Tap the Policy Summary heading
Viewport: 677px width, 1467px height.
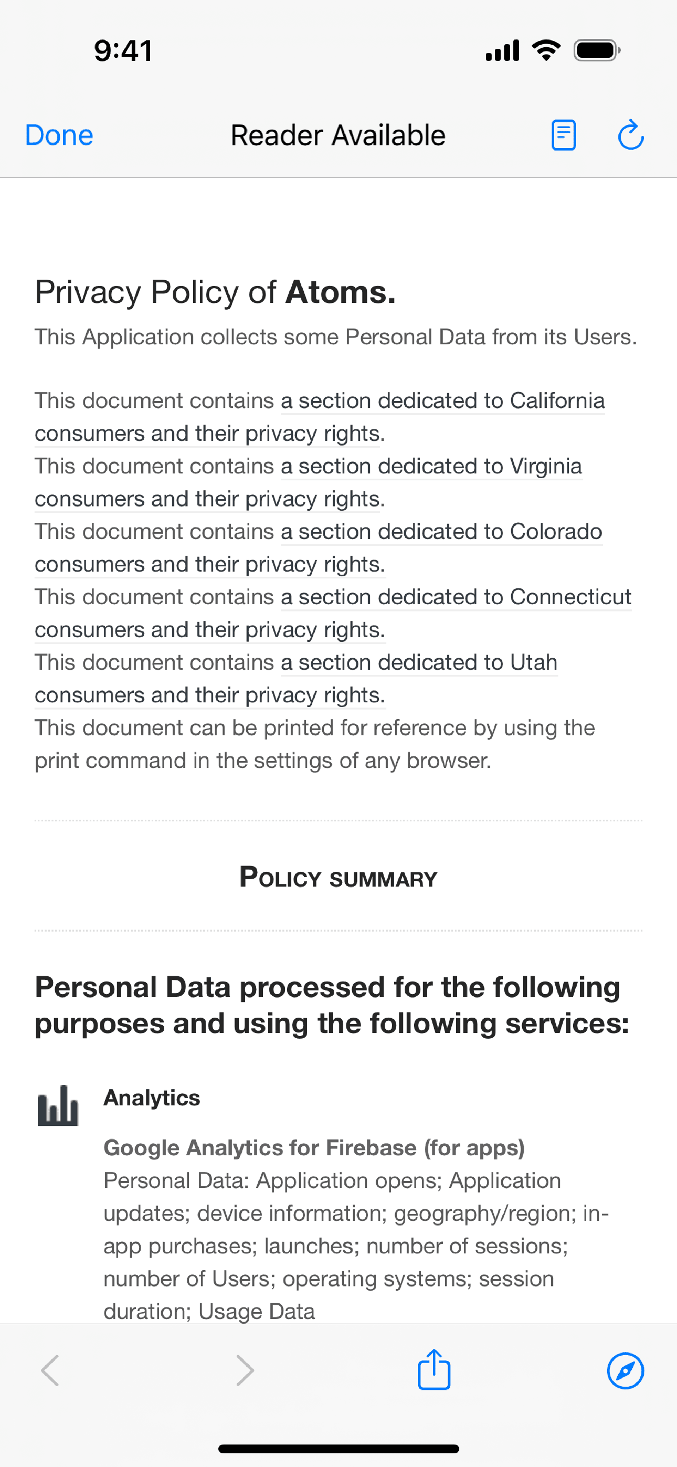[338, 877]
